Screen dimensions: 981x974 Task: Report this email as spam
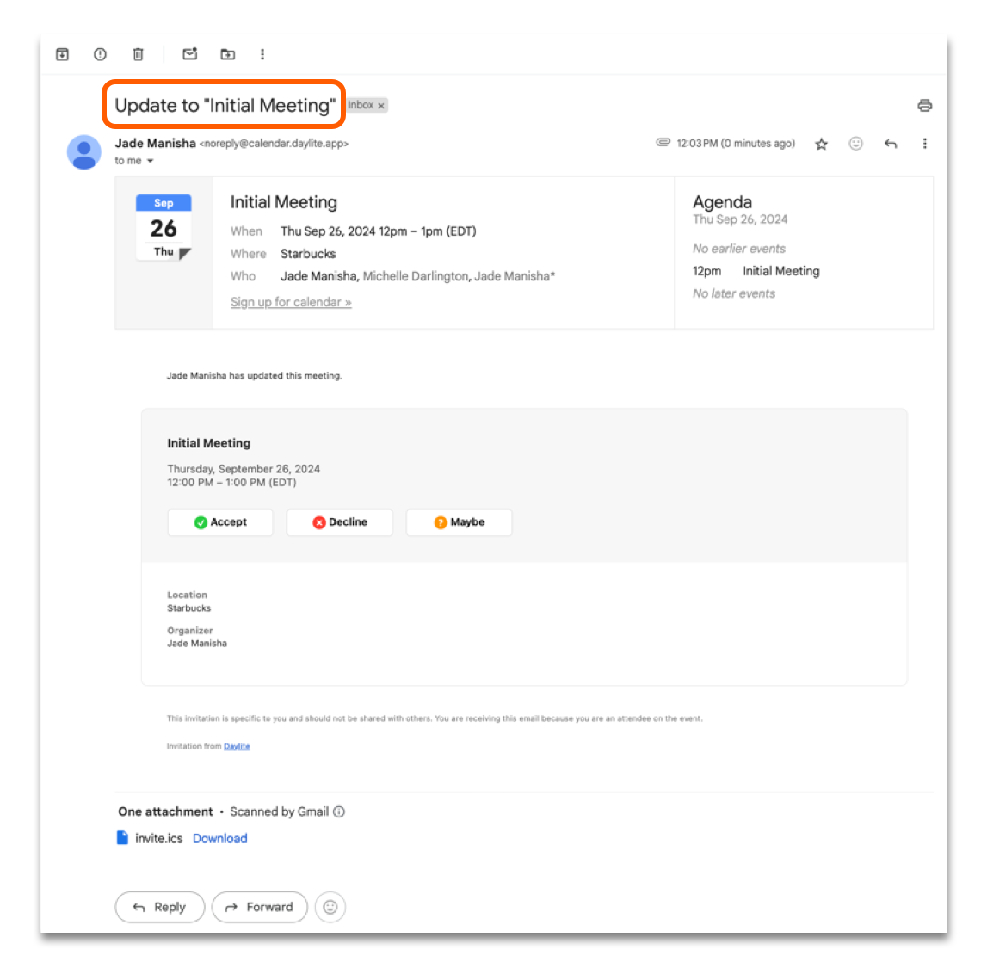click(x=100, y=54)
